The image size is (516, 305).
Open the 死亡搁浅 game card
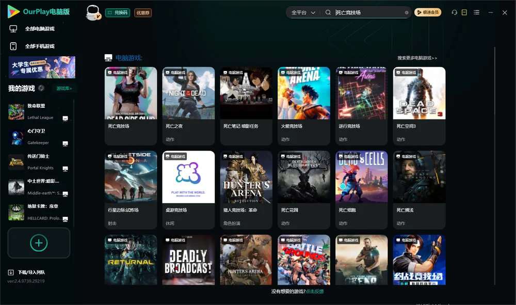[x=419, y=190]
